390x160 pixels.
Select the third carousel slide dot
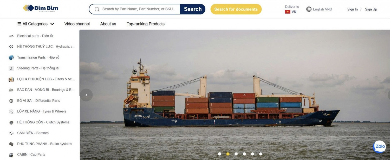236,154
